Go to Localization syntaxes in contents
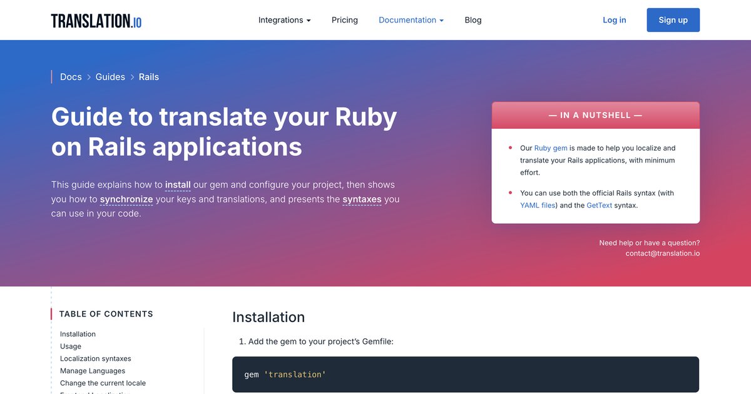The height and width of the screenshot is (394, 751). [96, 358]
